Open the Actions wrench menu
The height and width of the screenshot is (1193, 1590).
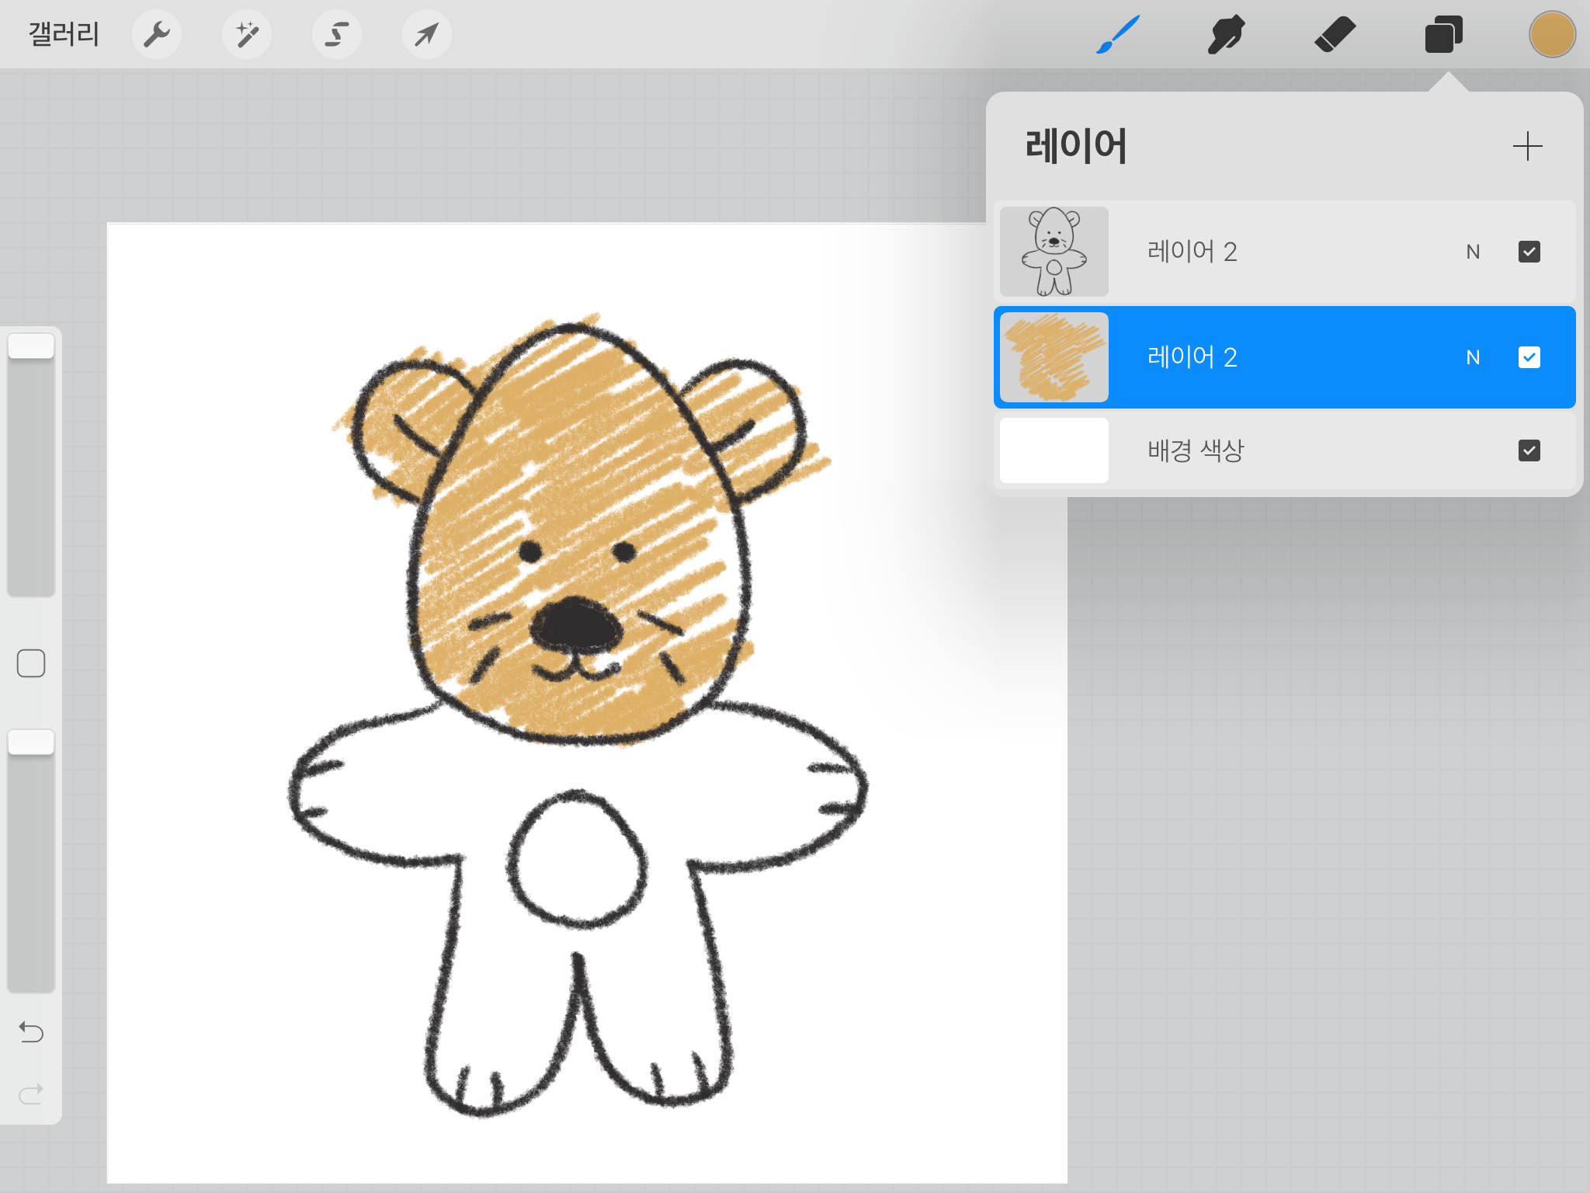click(157, 34)
